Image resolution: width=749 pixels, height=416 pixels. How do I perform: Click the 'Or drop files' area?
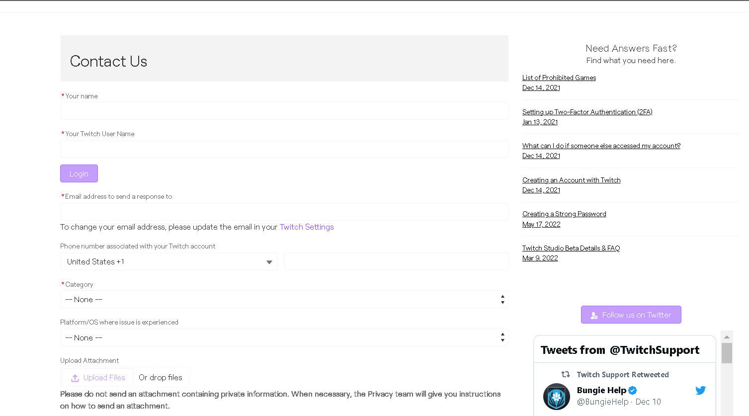point(161,377)
